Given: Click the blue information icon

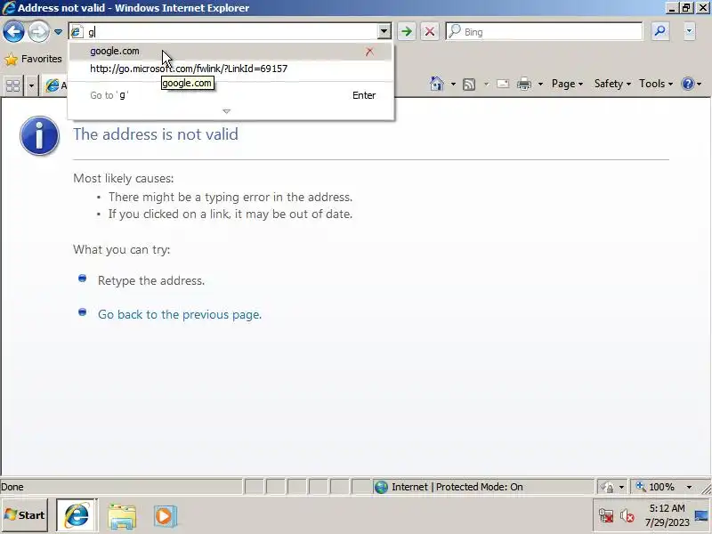Looking at the screenshot, I should pyautogui.click(x=39, y=136).
